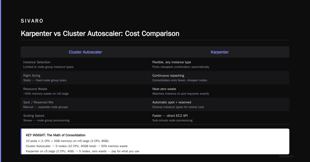This screenshot has width=310, height=162.
Task: Click 'Continuous repacking' cell
Action: click(168, 76)
